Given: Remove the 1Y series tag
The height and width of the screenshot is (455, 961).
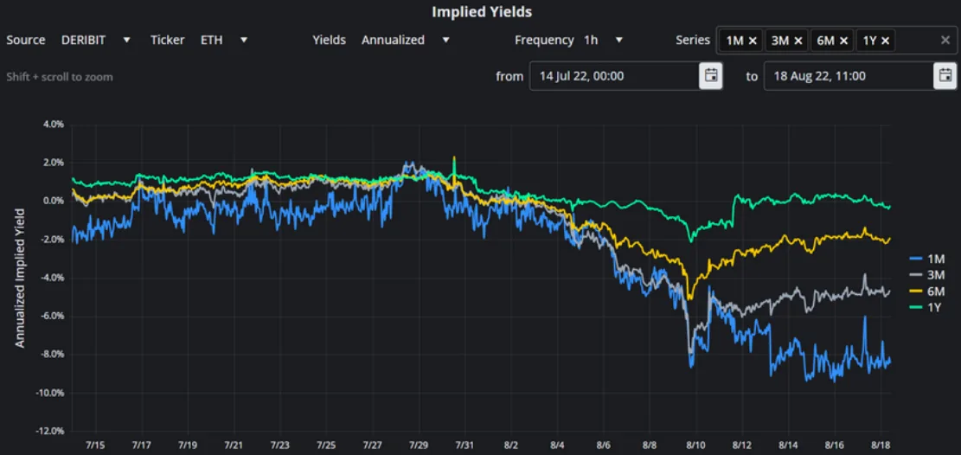Looking at the screenshot, I should 885,41.
